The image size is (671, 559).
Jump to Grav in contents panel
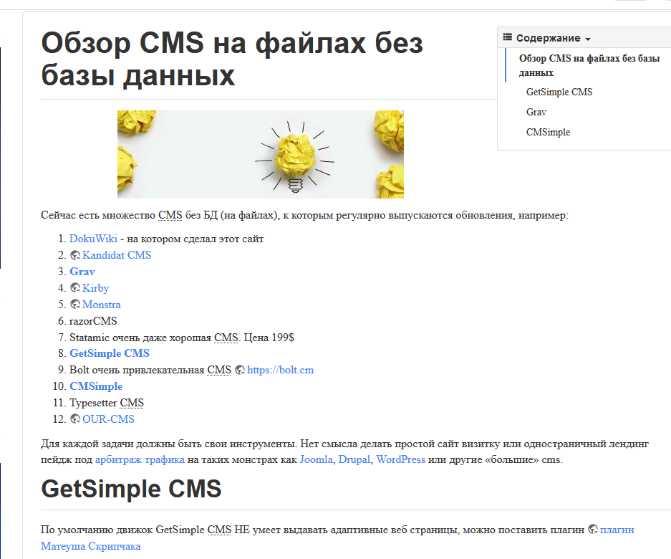(536, 113)
